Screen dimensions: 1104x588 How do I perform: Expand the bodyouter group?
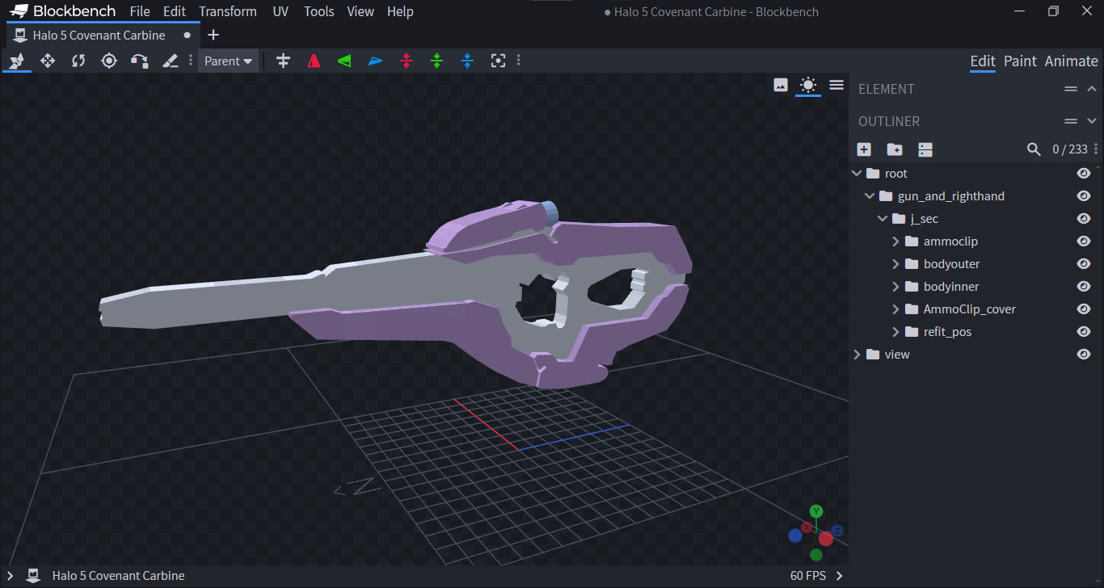point(895,264)
